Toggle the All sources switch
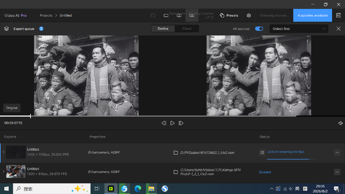Screen dimensions: 345x194 pos(259,29)
